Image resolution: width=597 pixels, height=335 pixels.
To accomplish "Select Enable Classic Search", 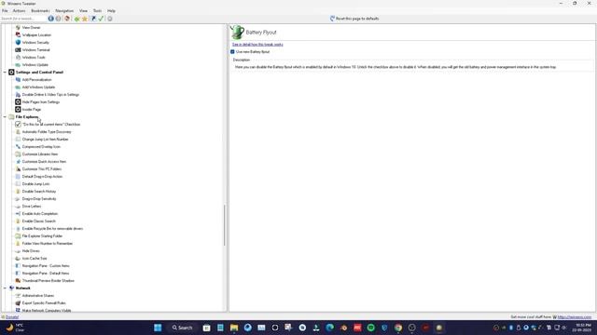I will pos(38,221).
